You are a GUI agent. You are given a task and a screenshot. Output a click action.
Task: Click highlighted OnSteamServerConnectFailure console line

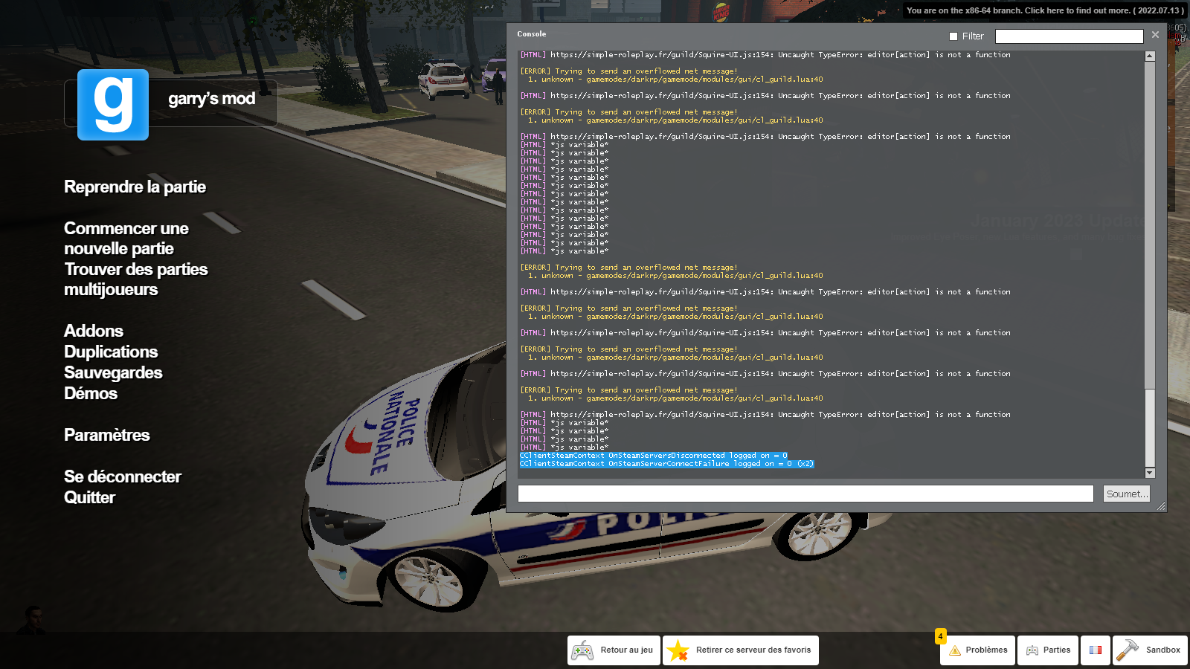pyautogui.click(x=666, y=464)
